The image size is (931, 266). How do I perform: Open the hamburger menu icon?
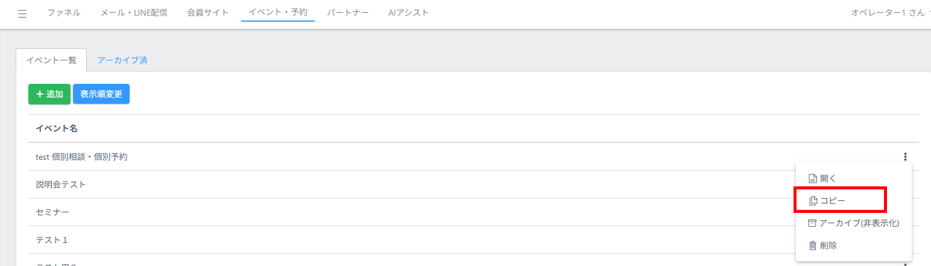pos(22,14)
